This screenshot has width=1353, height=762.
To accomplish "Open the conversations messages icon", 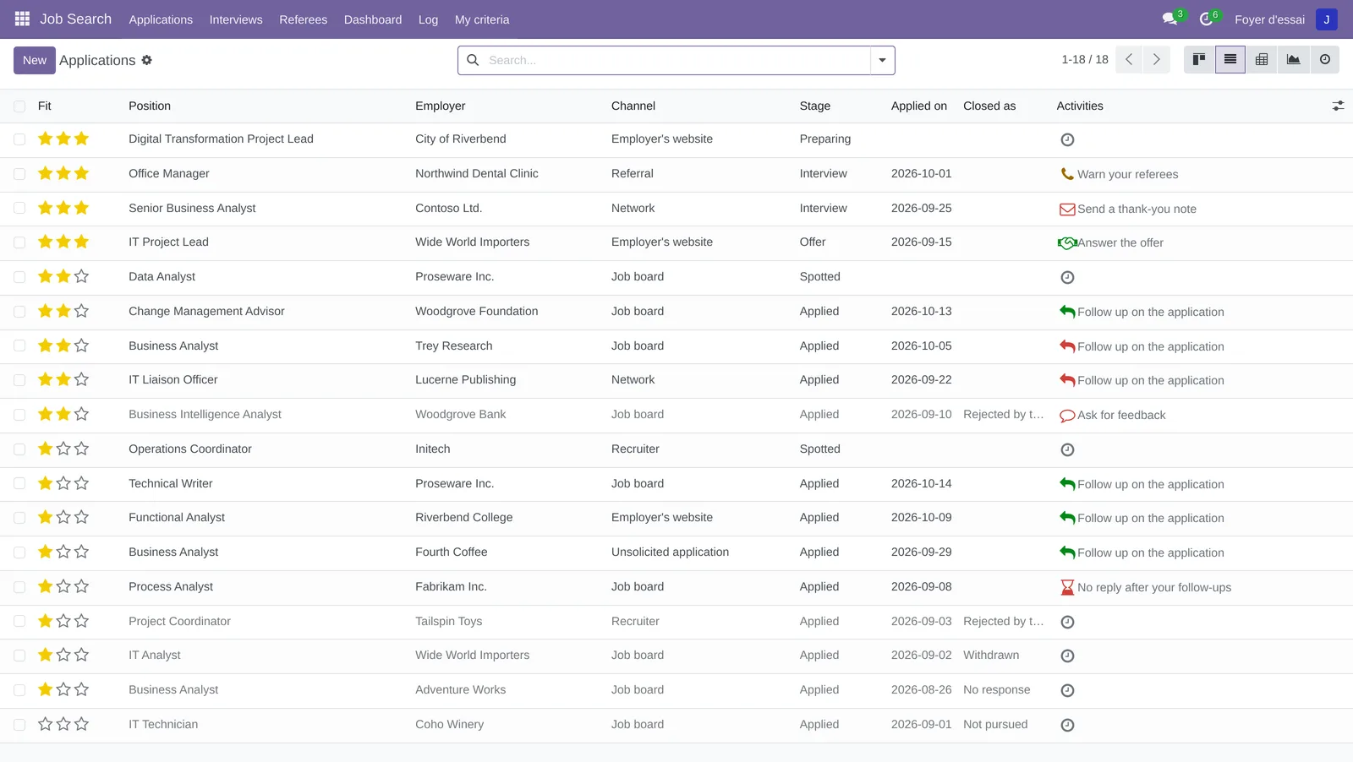I will click(1170, 19).
